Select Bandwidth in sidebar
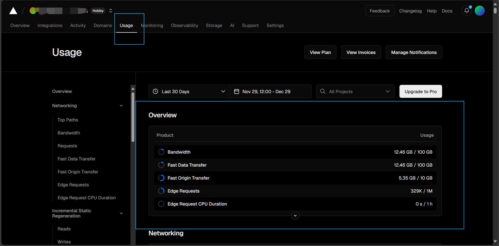499x246 pixels. pos(69,133)
